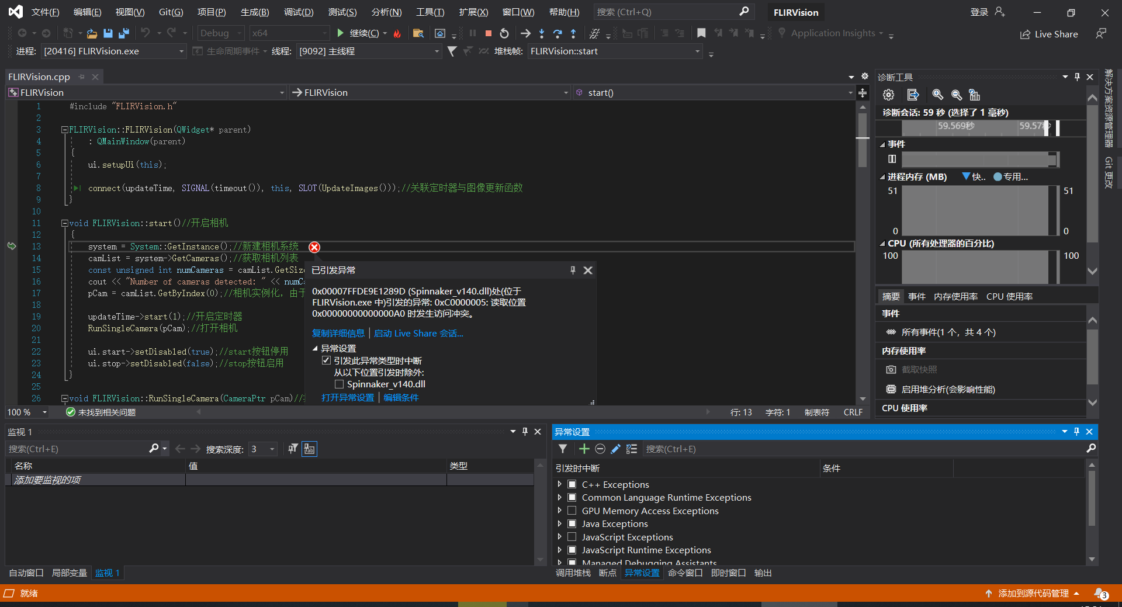The width and height of the screenshot is (1122, 607).
Task: Remove selected exception with minus icon
Action: [600, 449]
